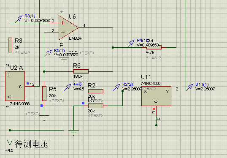This screenshot has width=227, height=158.
Task: Select the R2(2) voltage probe arrow
Action: click(x=117, y=87)
